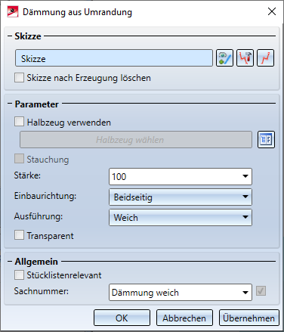The height and width of the screenshot is (332, 284).
Task: Click the Übernehmen button
Action: click(x=249, y=318)
